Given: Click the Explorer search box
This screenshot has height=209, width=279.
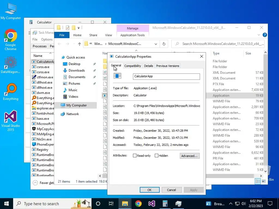Looking at the screenshot, I should tap(218, 44).
